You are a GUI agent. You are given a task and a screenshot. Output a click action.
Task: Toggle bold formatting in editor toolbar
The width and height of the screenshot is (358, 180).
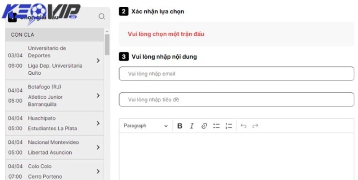pos(180,126)
